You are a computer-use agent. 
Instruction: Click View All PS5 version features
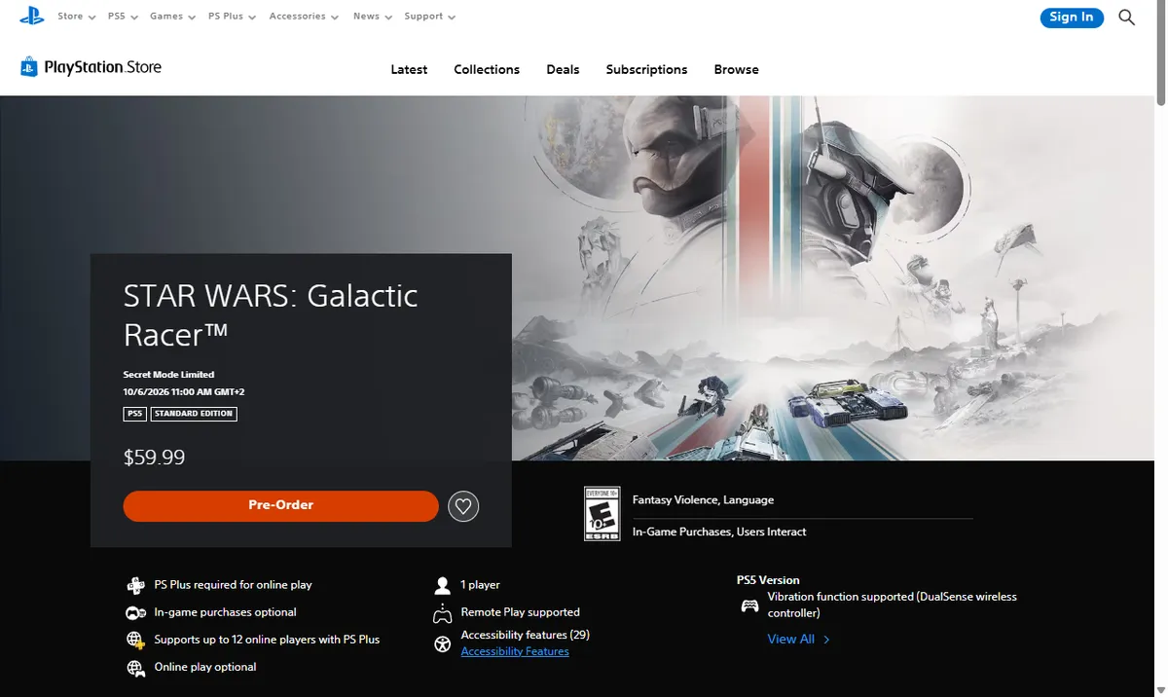pos(798,640)
